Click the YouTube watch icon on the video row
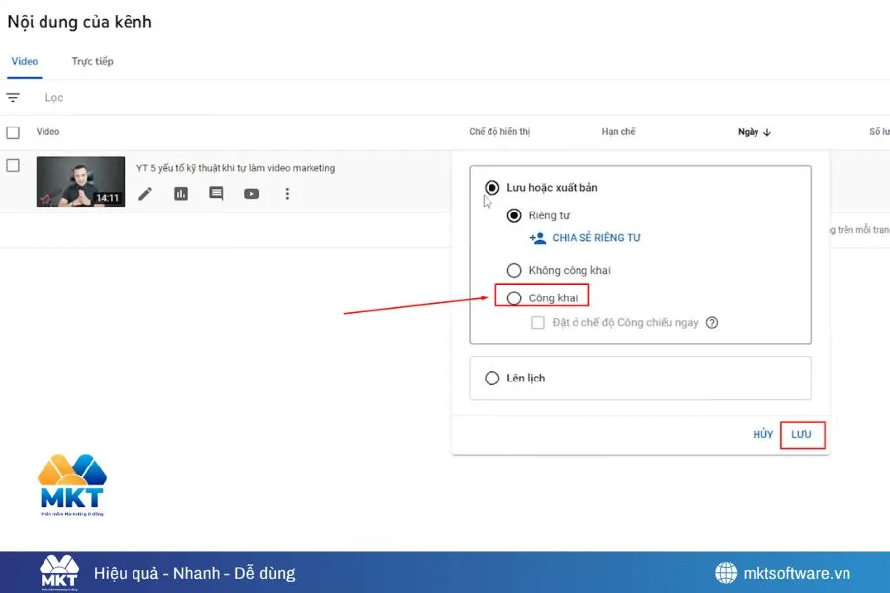The width and height of the screenshot is (890, 593). [x=251, y=193]
